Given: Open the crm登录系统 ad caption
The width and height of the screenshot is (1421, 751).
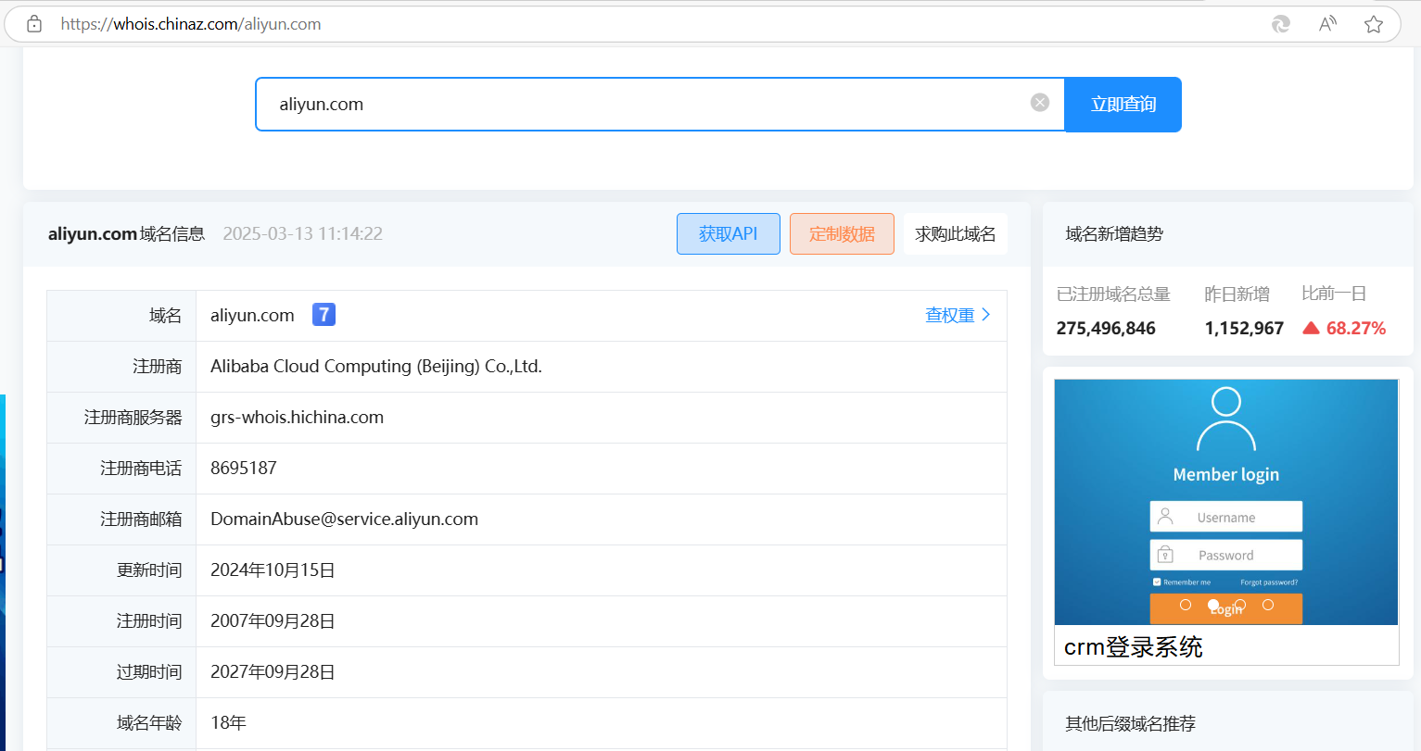Looking at the screenshot, I should [x=1134, y=646].
